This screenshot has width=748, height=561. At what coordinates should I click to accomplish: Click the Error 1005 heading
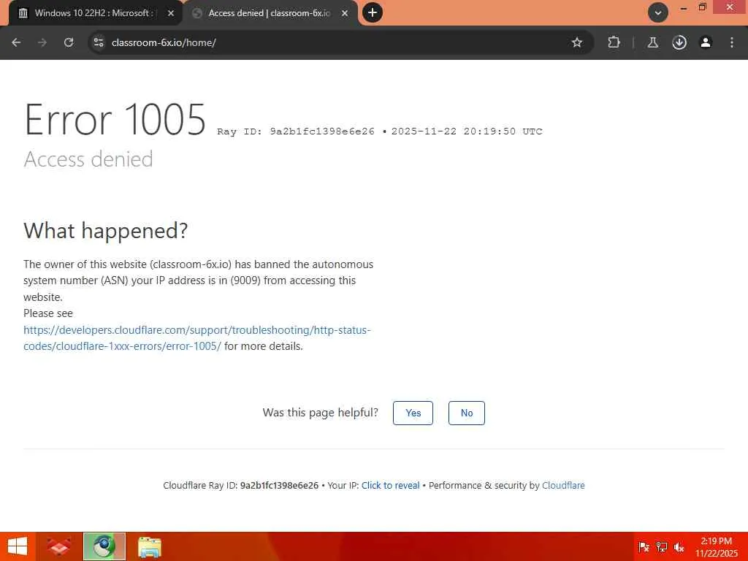point(115,119)
